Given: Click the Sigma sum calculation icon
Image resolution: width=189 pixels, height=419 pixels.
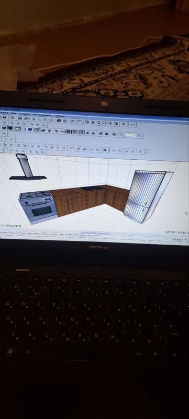Looking at the screenshot, I should pos(124,124).
